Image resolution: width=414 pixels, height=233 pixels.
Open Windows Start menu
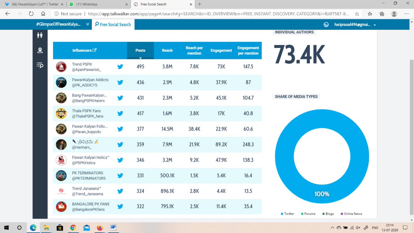(x=6, y=228)
